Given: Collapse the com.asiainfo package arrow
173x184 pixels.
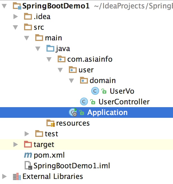Looking at the screenshot, I should pyautogui.click(x=49, y=59).
